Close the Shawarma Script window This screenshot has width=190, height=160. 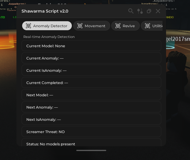[158, 11]
